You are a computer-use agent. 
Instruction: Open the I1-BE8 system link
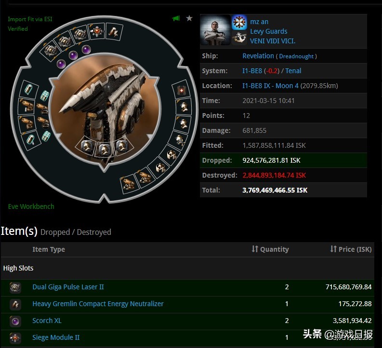252,71
